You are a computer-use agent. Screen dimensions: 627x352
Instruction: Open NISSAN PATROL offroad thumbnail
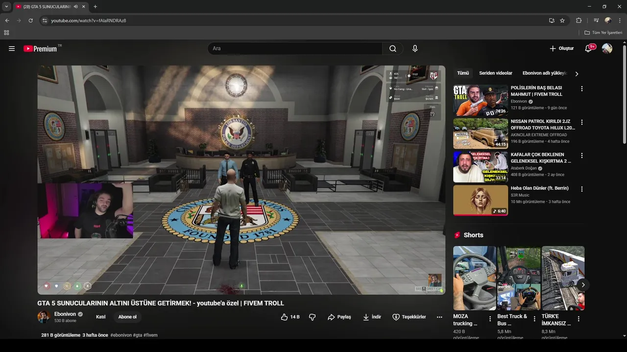(x=481, y=133)
